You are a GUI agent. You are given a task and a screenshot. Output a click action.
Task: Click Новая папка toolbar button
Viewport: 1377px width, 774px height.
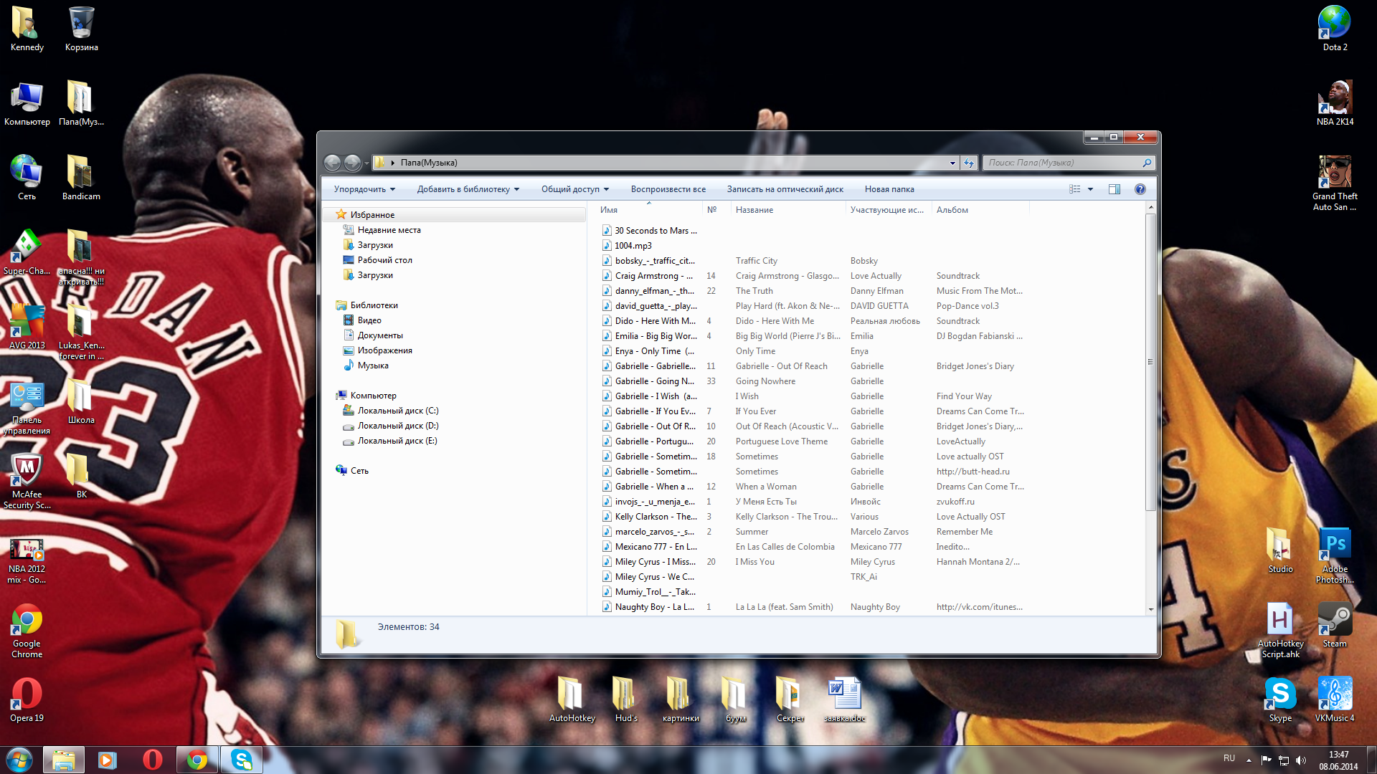[889, 189]
